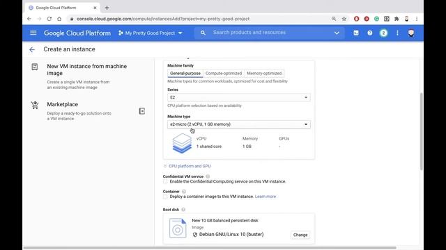Click the browser forward button
The image size is (446, 250).
coord(39,19)
